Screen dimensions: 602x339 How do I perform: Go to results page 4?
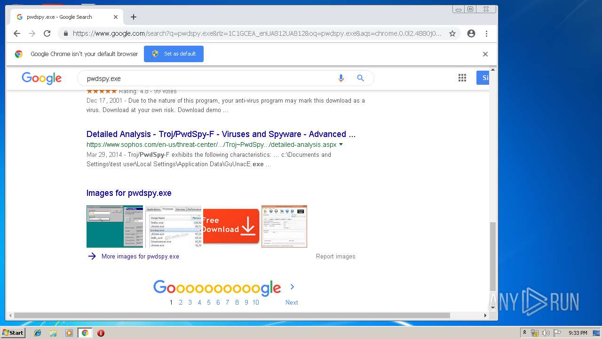pyautogui.click(x=199, y=302)
